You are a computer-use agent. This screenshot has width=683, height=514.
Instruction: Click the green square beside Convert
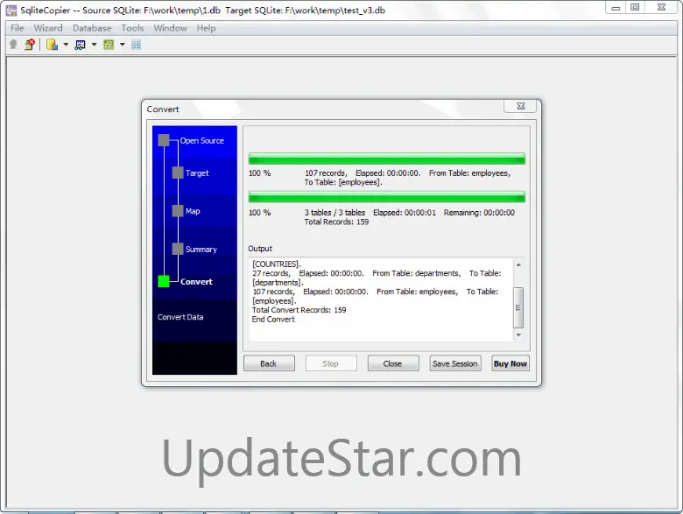tap(164, 281)
